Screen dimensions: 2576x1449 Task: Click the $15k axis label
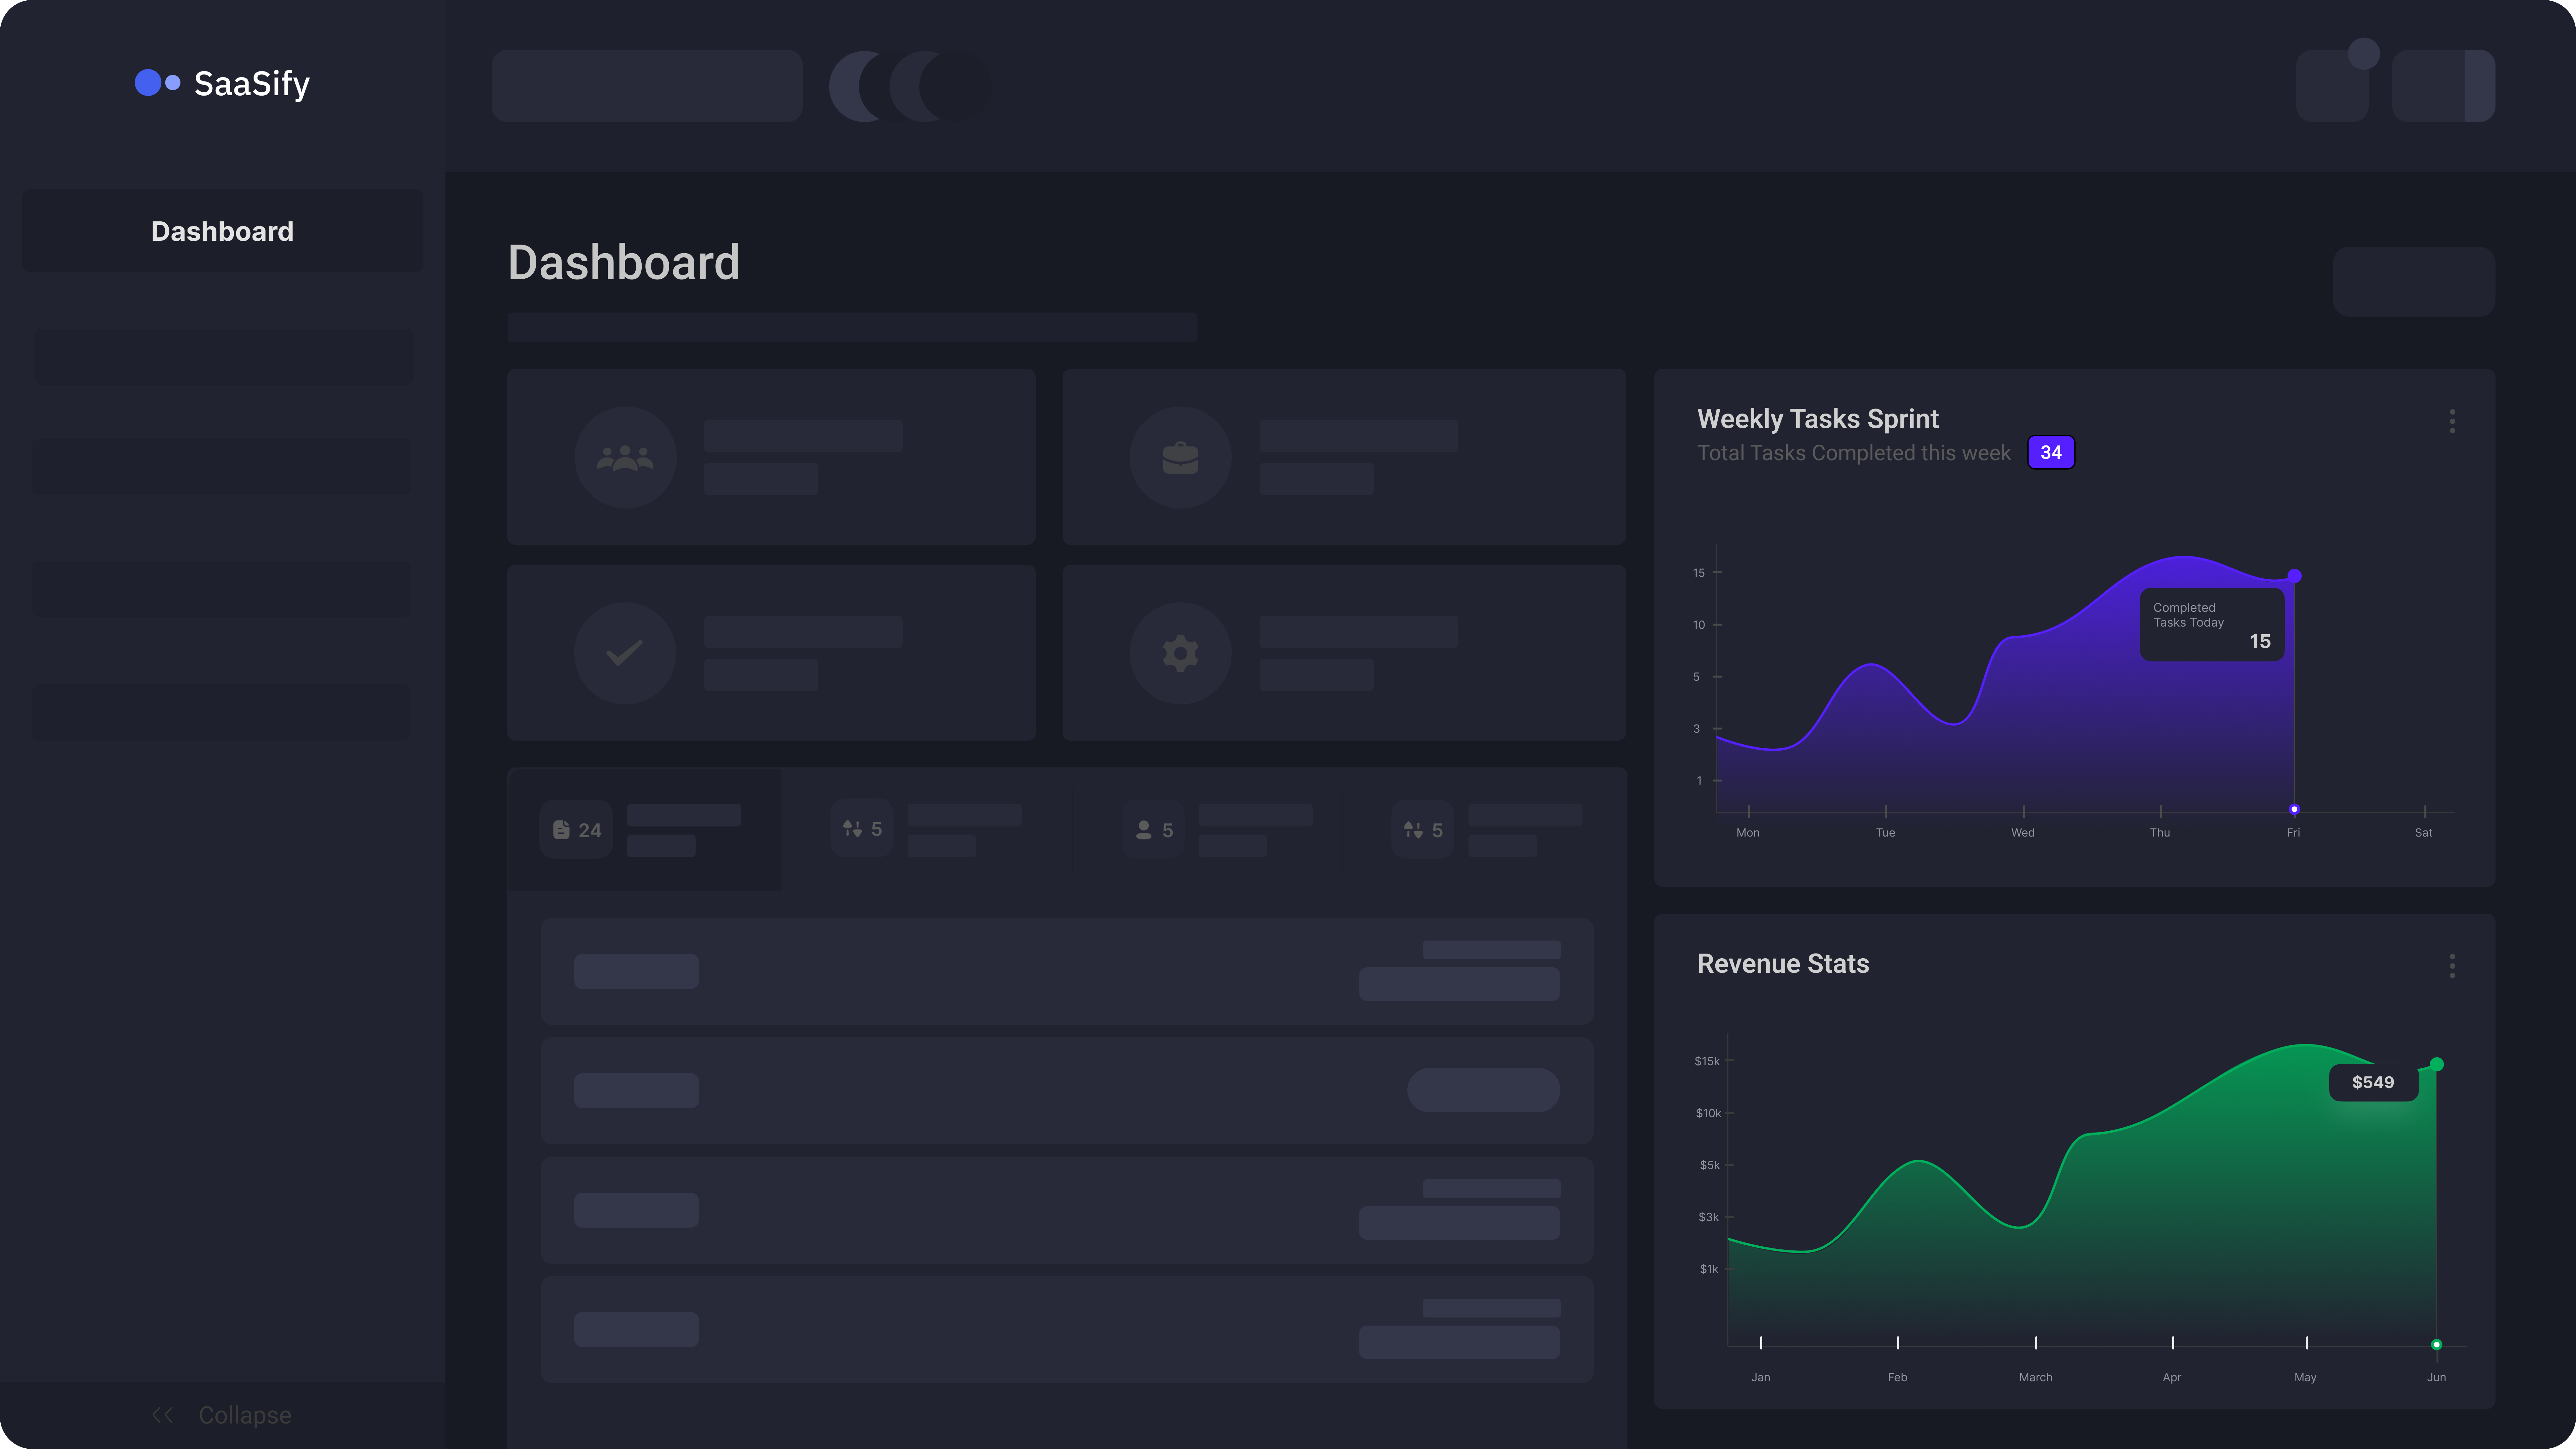[1707, 1061]
